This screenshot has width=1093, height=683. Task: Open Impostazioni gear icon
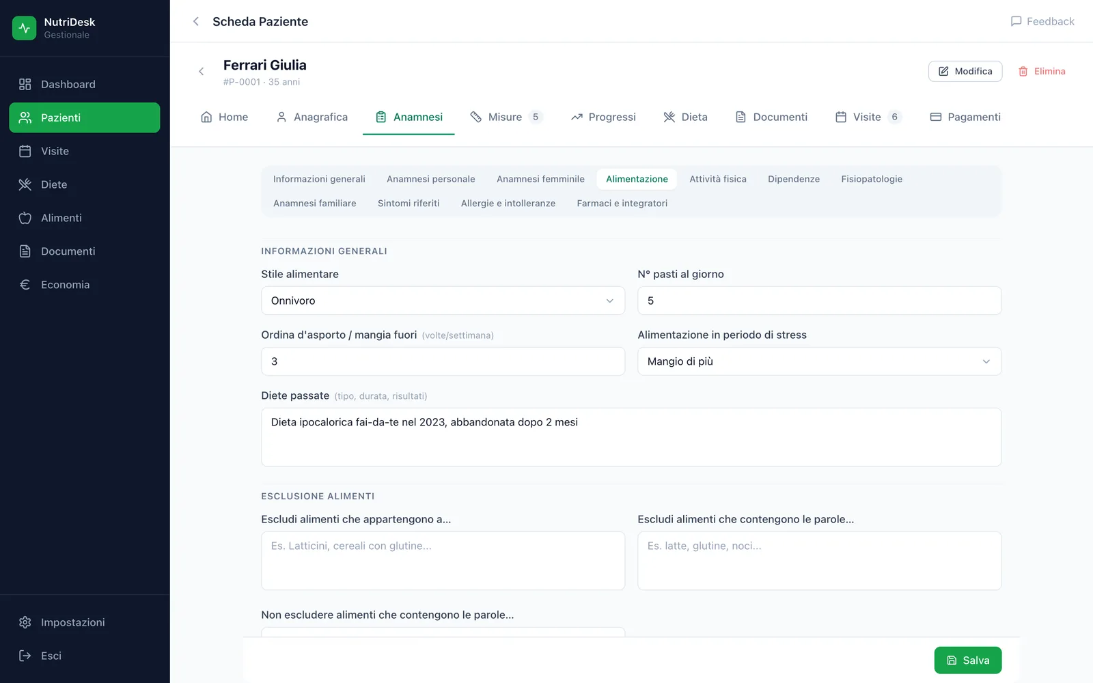(x=25, y=622)
